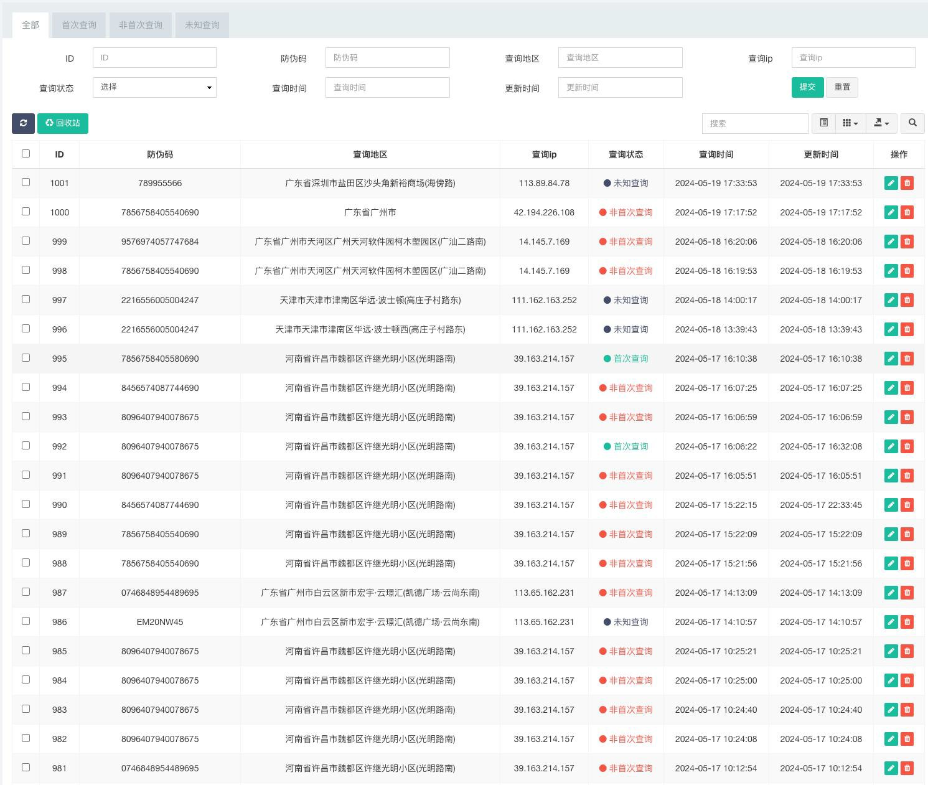Sort by the ID column header
928x785 pixels.
point(59,154)
